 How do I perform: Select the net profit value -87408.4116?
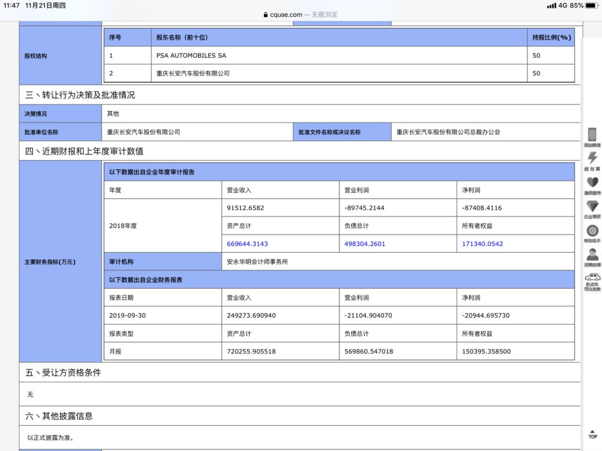pos(482,208)
